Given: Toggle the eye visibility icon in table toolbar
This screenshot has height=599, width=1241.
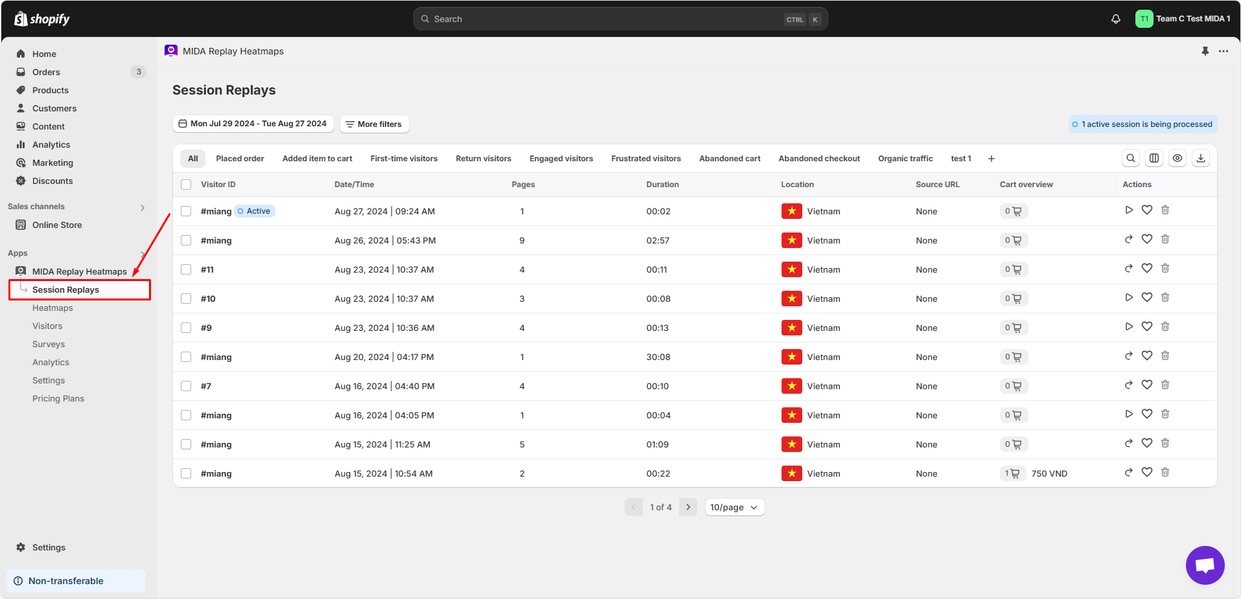Looking at the screenshot, I should click(1177, 159).
